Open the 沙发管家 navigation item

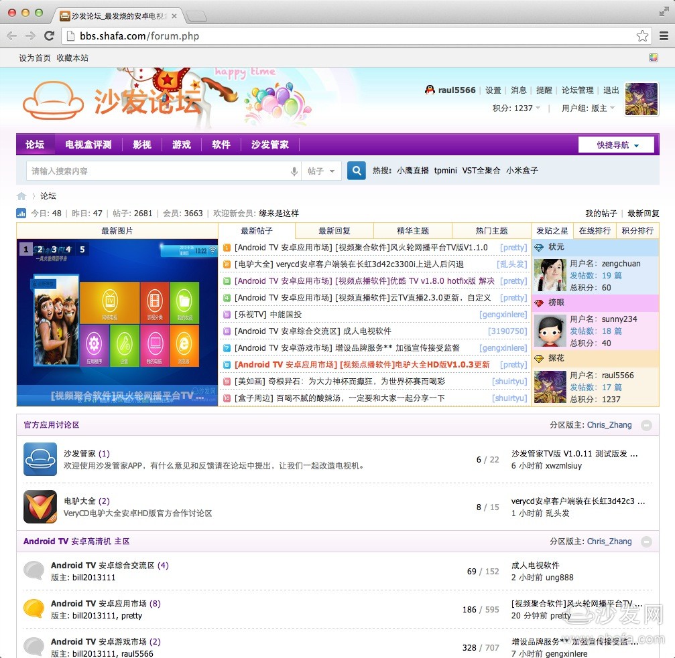pos(270,145)
